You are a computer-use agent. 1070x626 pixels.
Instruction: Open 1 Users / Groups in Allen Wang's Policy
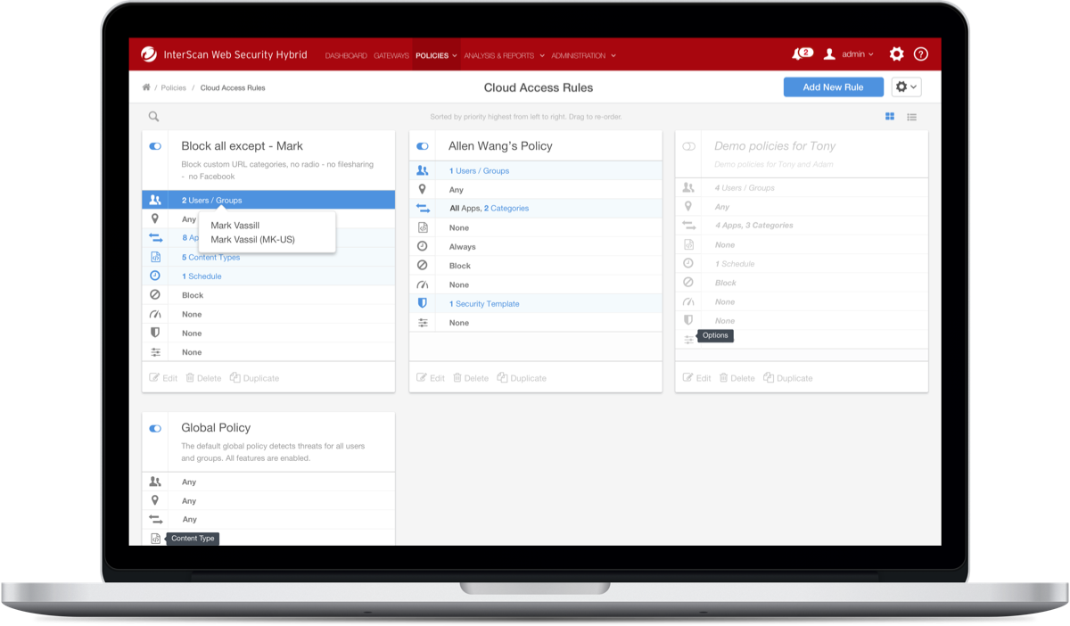(x=480, y=170)
